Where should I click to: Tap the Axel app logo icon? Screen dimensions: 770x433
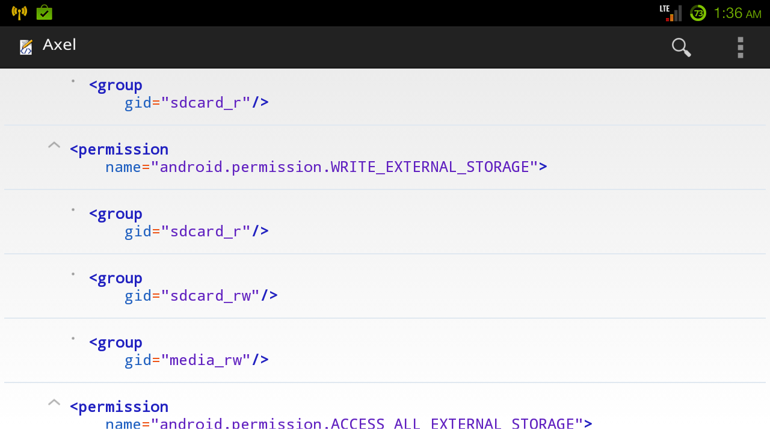26,47
